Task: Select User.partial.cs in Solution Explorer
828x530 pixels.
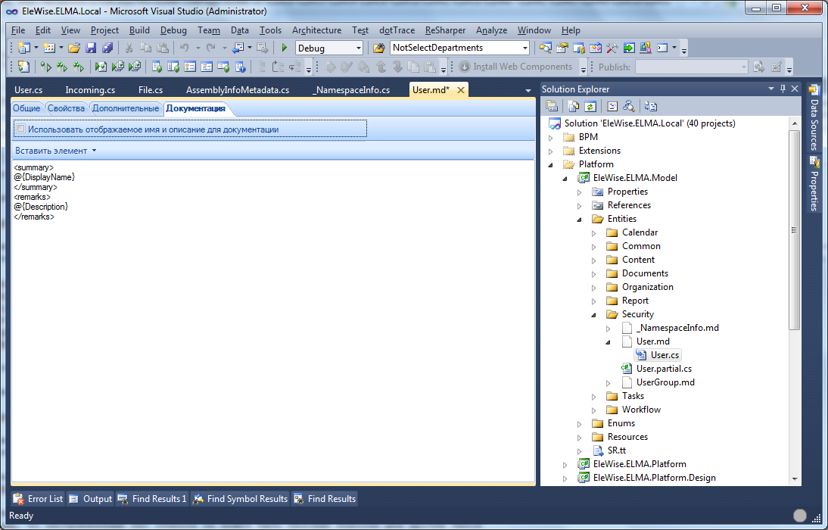Action: 664,369
